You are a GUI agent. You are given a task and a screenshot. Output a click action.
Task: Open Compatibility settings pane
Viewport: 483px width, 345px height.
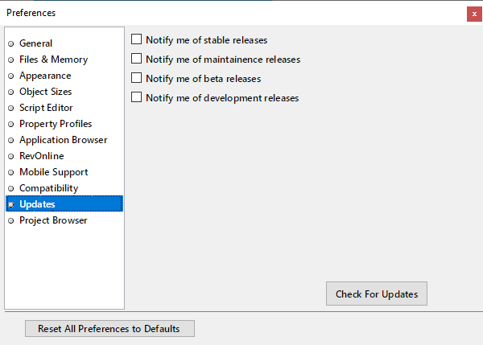pos(48,188)
